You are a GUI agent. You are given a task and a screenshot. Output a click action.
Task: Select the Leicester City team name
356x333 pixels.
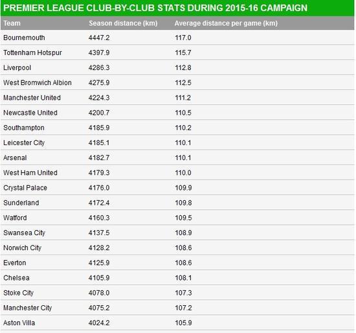click(24, 143)
